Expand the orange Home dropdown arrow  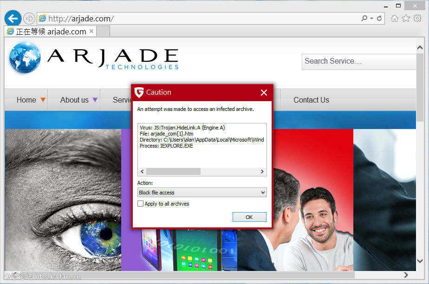[43, 100]
